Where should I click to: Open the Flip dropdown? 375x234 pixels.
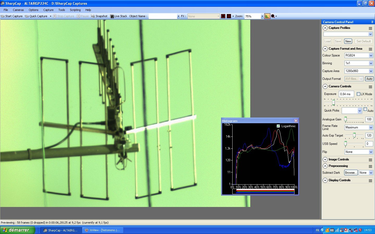pos(371,152)
